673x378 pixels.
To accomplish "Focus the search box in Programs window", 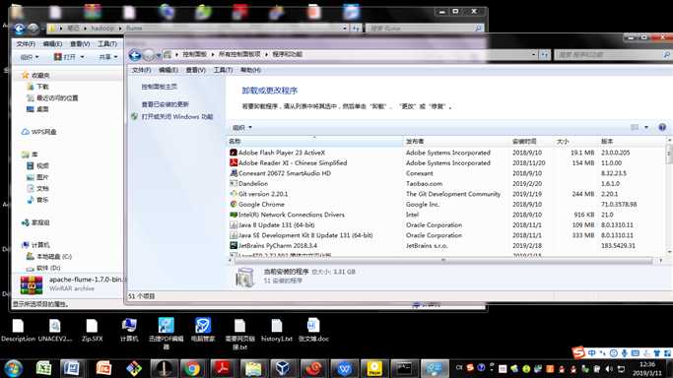I will click(613, 55).
